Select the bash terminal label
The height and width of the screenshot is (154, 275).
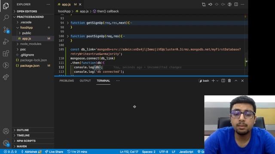point(204,81)
